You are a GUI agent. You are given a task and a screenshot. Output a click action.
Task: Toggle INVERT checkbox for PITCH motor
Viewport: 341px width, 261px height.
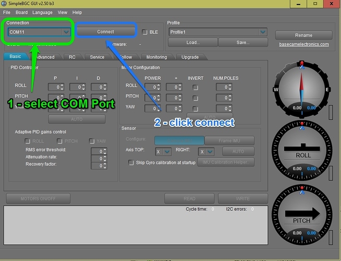click(x=195, y=98)
